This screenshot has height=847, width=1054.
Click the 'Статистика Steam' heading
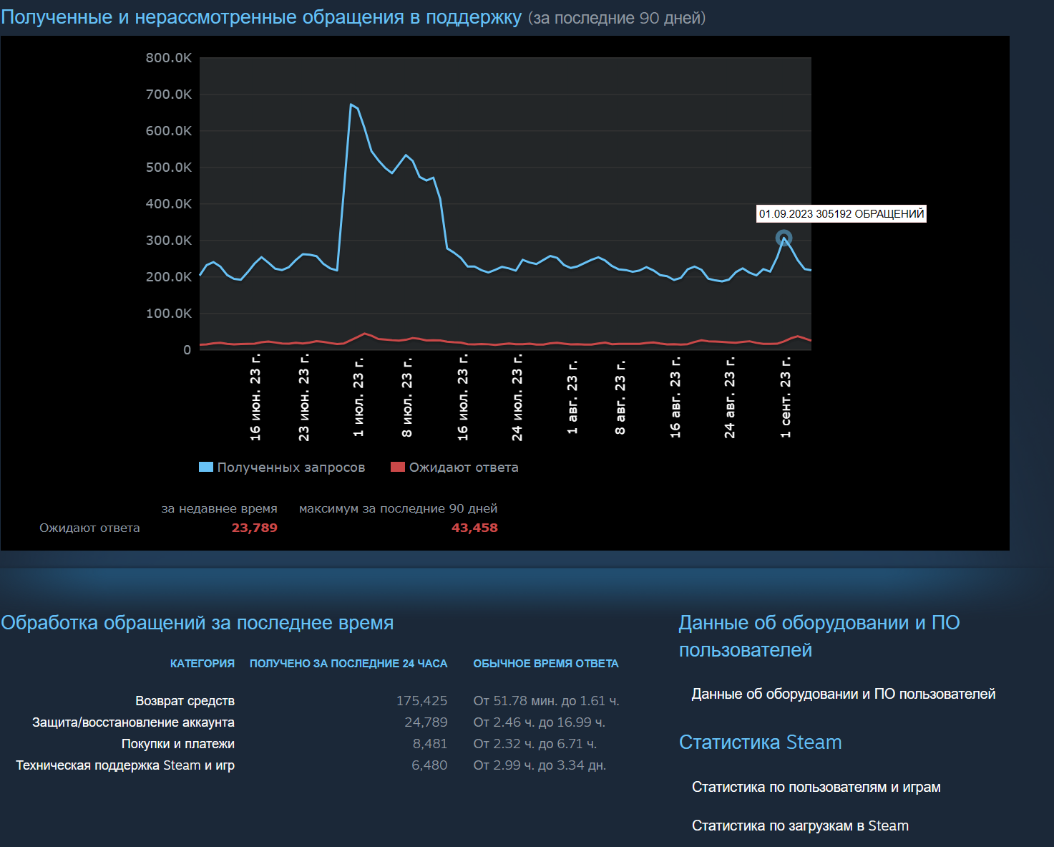pos(760,742)
